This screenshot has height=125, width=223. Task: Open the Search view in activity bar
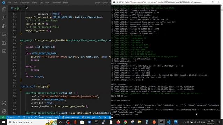[4, 18]
